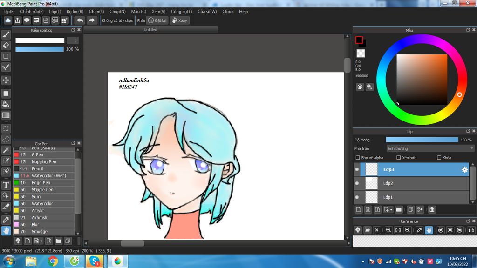This screenshot has width=477, height=268.
Task: Open the Tệp(F) menu
Action: pyautogui.click(x=8, y=11)
